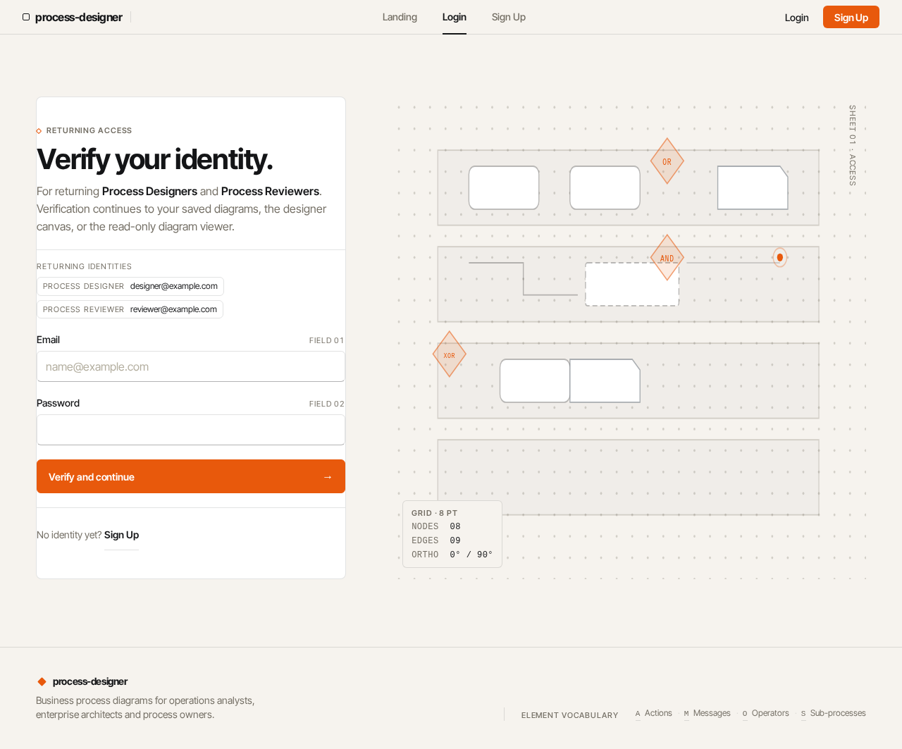Click the 'process-designer' brand name in the footer

tap(90, 681)
